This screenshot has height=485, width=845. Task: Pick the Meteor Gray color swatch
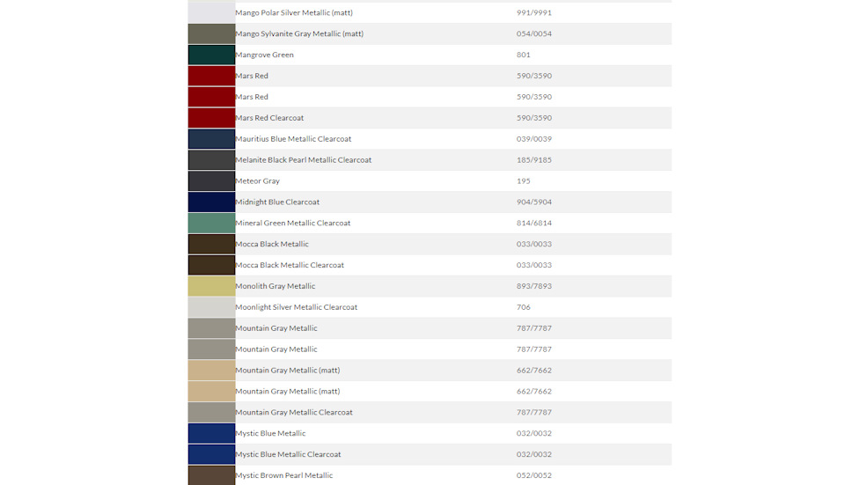(211, 180)
